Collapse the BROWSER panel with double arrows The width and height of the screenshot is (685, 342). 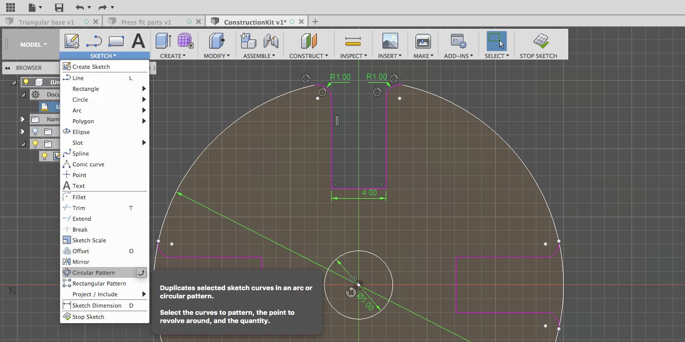point(8,68)
